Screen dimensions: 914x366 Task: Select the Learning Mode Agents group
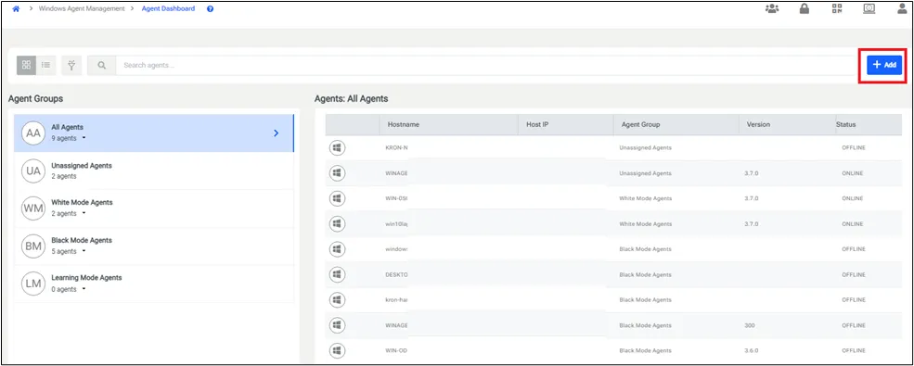[x=154, y=284]
